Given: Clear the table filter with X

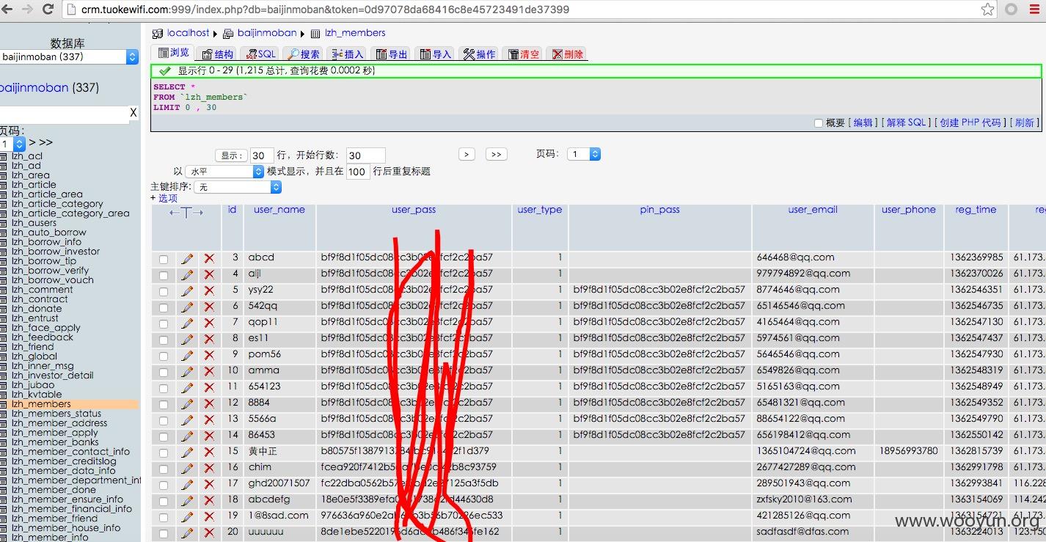Looking at the screenshot, I should [x=133, y=113].
